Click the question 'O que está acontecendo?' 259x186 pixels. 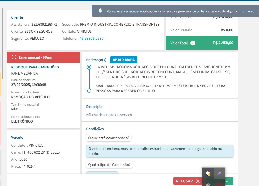pos(109,138)
